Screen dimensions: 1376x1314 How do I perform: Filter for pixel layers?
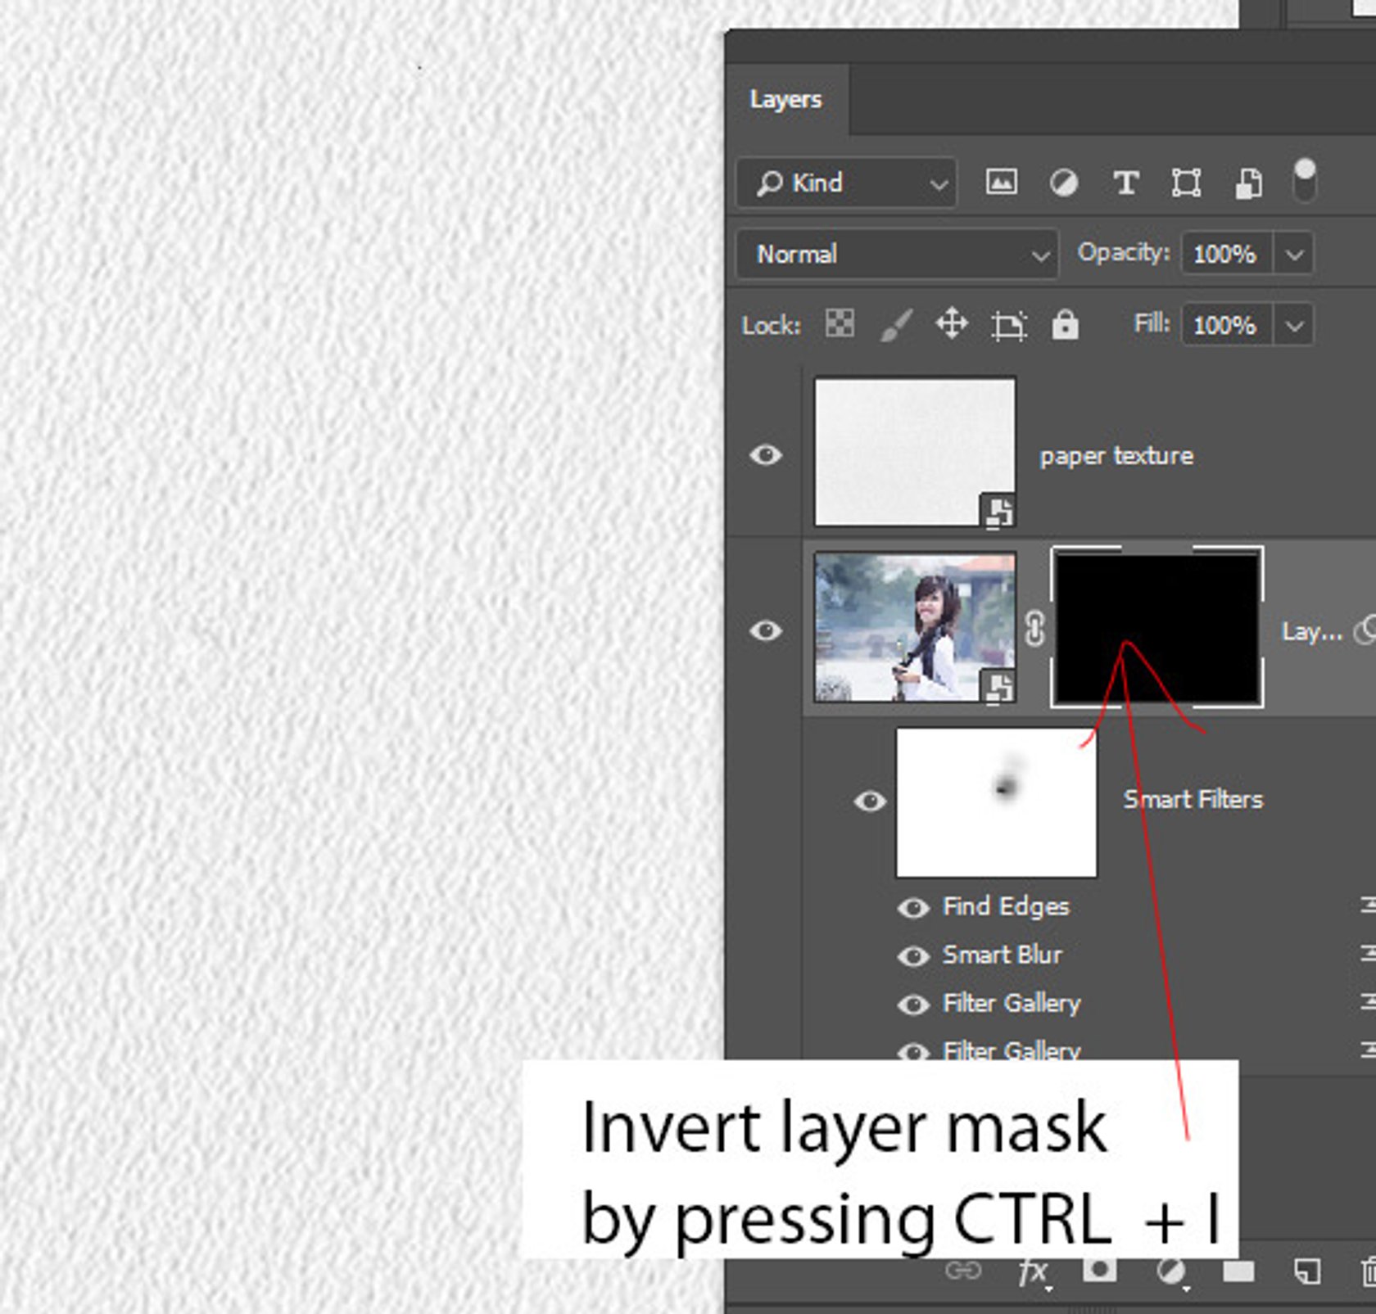(1001, 183)
